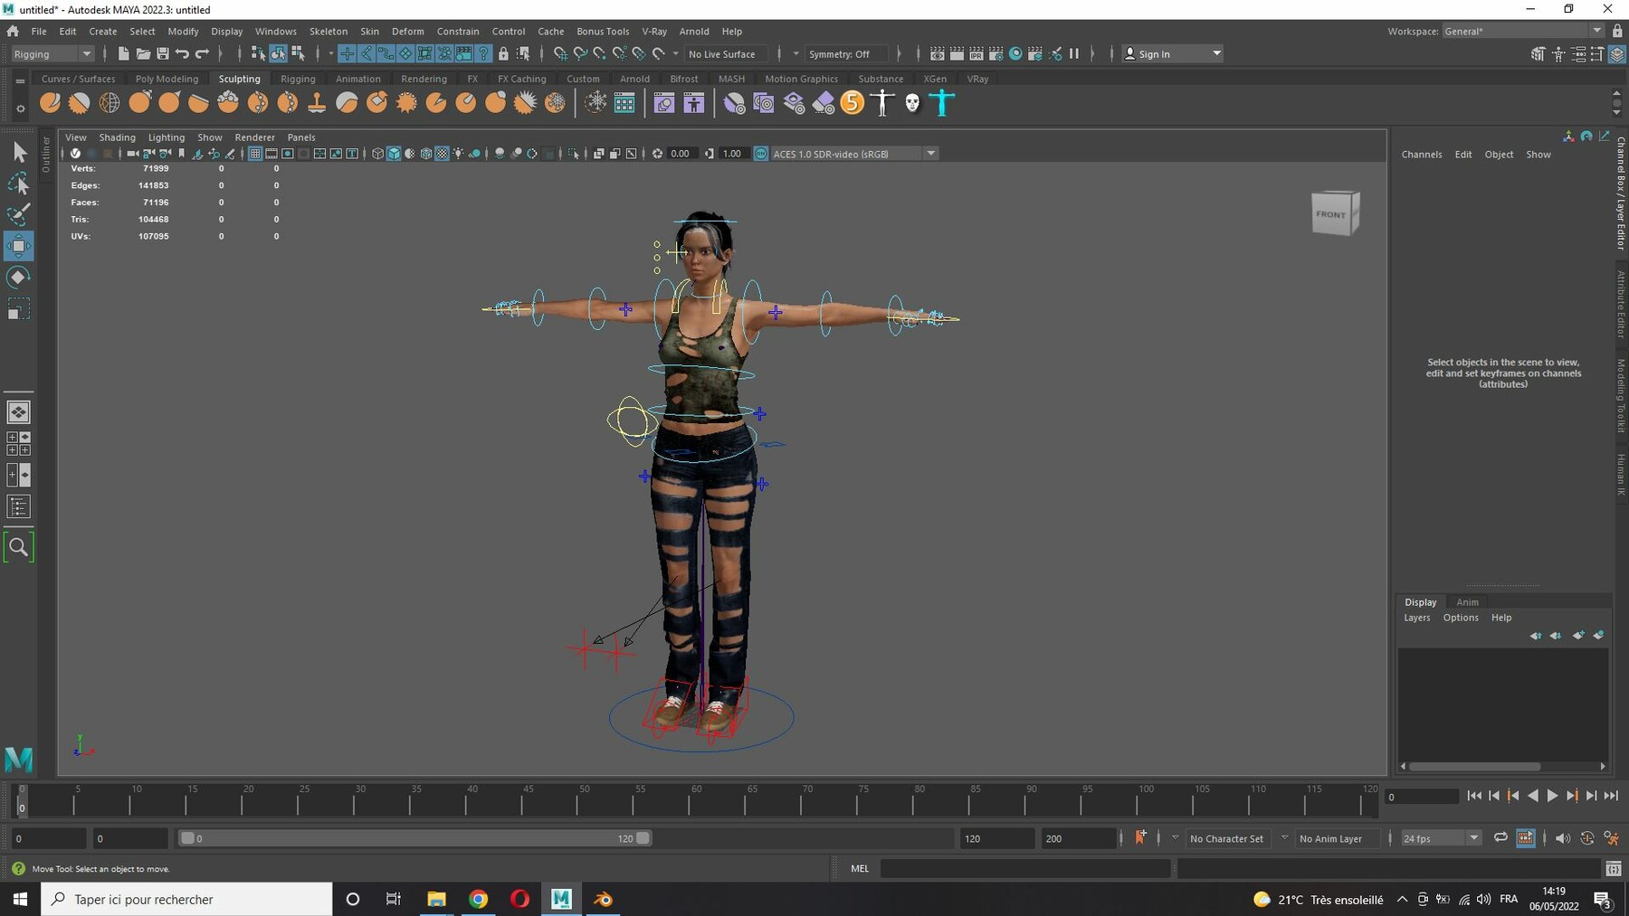Undo the last action

[183, 54]
